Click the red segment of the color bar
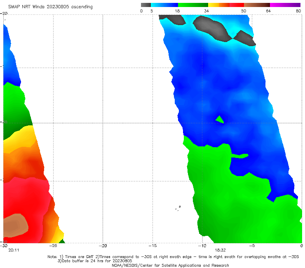 click(x=237, y=5)
